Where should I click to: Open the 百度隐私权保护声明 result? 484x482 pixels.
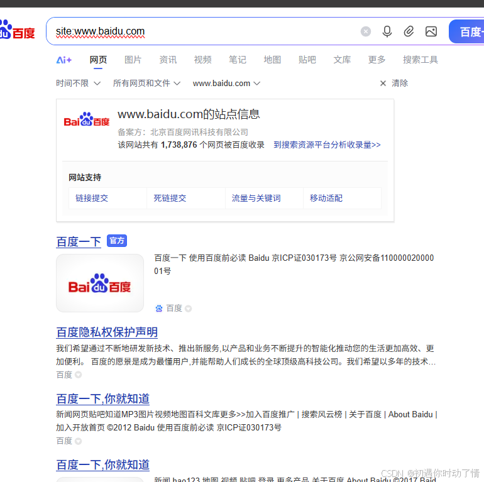pos(107,332)
